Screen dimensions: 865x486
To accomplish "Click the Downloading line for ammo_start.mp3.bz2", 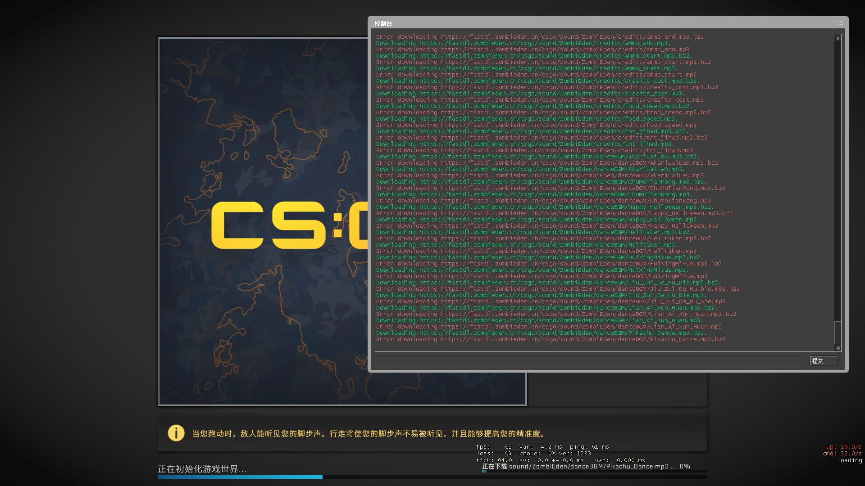I will pos(534,56).
